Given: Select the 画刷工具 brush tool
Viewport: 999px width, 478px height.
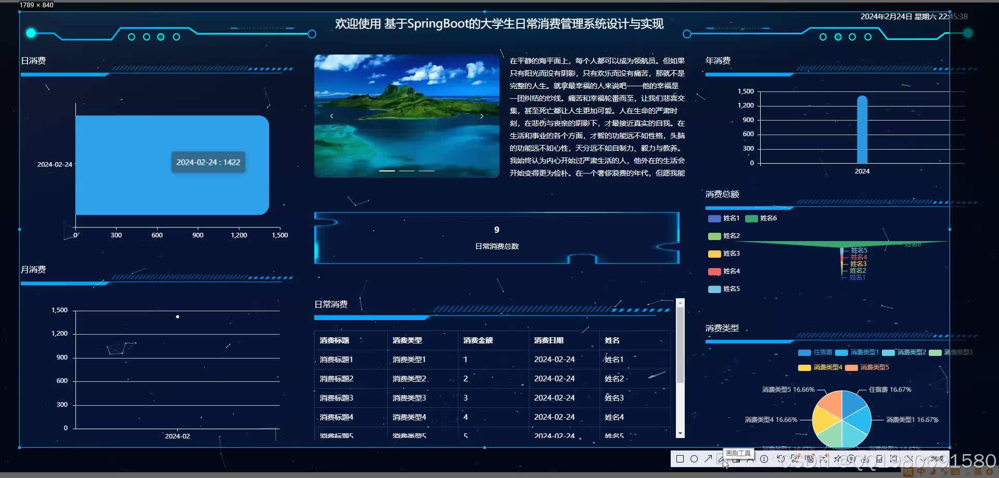Looking at the screenshot, I should (x=722, y=459).
